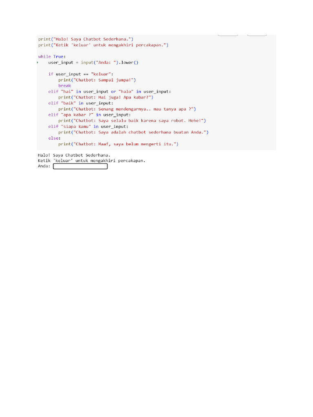This screenshot has height=417, width=313.
Task: Click the code line print("Halo! Saya Chatbot Sederhana.")
Action: coord(86,39)
